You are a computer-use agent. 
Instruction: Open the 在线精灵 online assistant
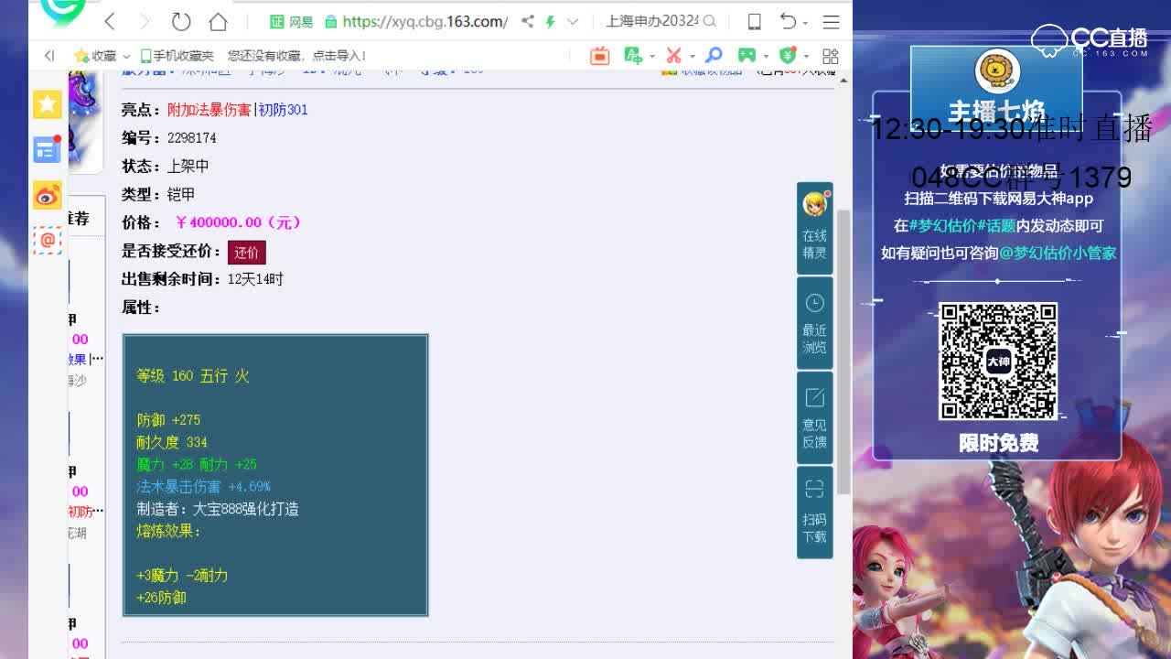(814, 228)
